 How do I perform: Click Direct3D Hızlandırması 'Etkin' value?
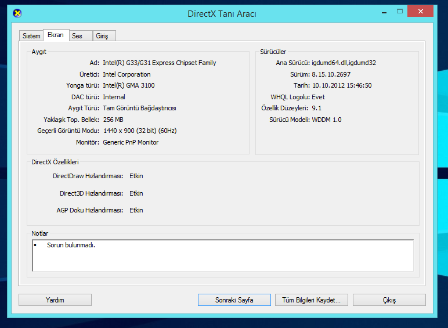pyautogui.click(x=136, y=193)
